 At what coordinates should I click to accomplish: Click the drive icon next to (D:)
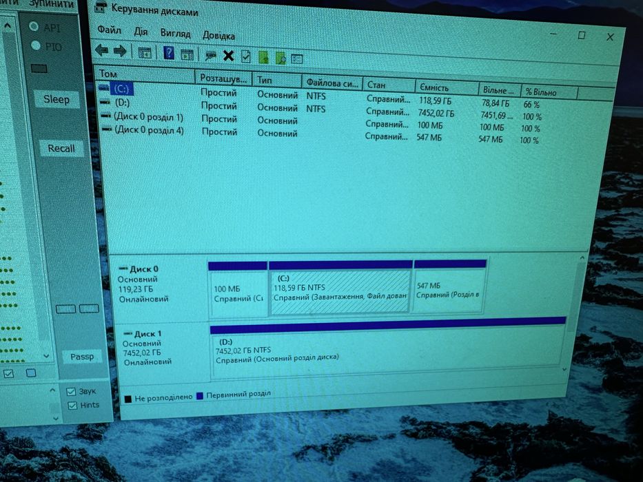[x=105, y=102]
